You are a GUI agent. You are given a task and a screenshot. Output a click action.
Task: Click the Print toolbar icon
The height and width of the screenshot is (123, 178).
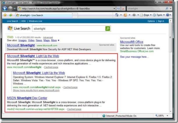click(x=133, y=15)
